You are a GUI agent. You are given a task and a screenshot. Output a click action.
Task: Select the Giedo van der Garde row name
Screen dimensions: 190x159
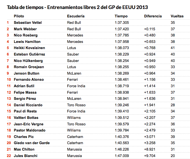tap(32, 143)
